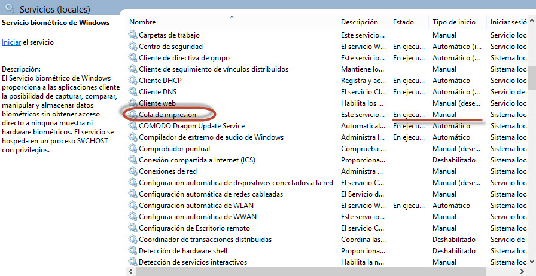The height and width of the screenshot is (276, 536).
Task: Select the Cliente web service row
Action: tap(157, 103)
